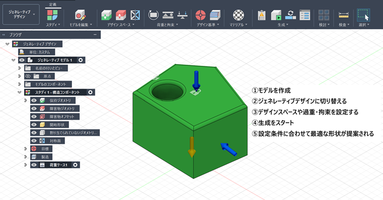Toggle visibility of 保持ジオメトリ

click(x=34, y=100)
